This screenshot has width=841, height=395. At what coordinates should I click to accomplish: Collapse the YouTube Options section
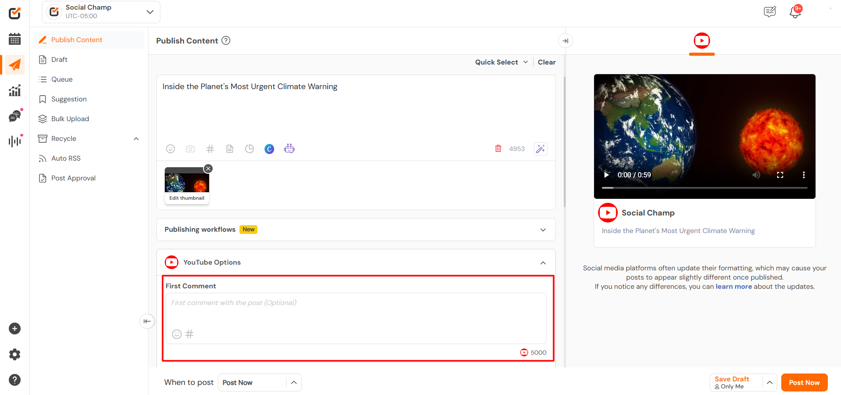543,263
